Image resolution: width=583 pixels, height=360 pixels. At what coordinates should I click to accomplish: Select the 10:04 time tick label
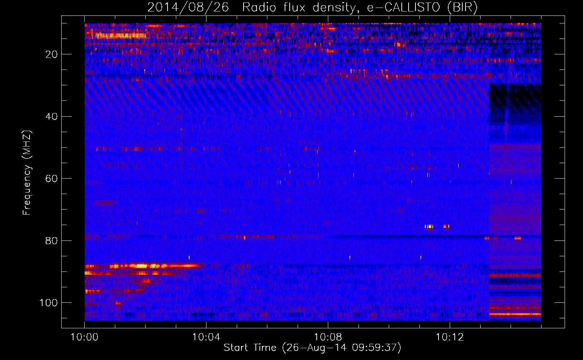tap(206, 337)
